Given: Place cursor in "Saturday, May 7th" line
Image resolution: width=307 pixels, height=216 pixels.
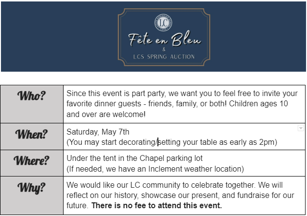Looking at the screenshot, I should coord(98,132).
